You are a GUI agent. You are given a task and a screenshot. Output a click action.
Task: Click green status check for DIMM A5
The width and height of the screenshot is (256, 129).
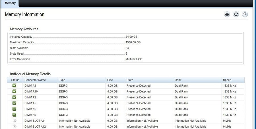tap(15, 103)
